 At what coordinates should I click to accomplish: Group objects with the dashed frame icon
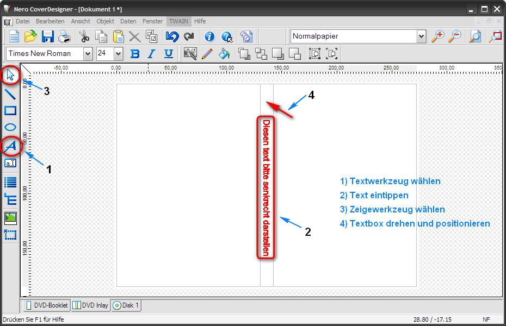314,54
